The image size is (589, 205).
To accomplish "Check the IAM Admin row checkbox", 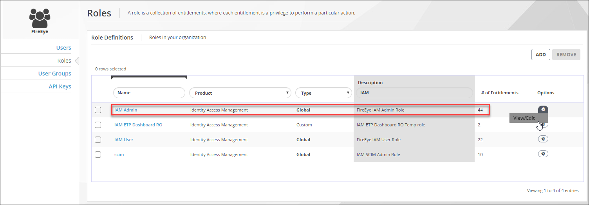I will [98, 110].
